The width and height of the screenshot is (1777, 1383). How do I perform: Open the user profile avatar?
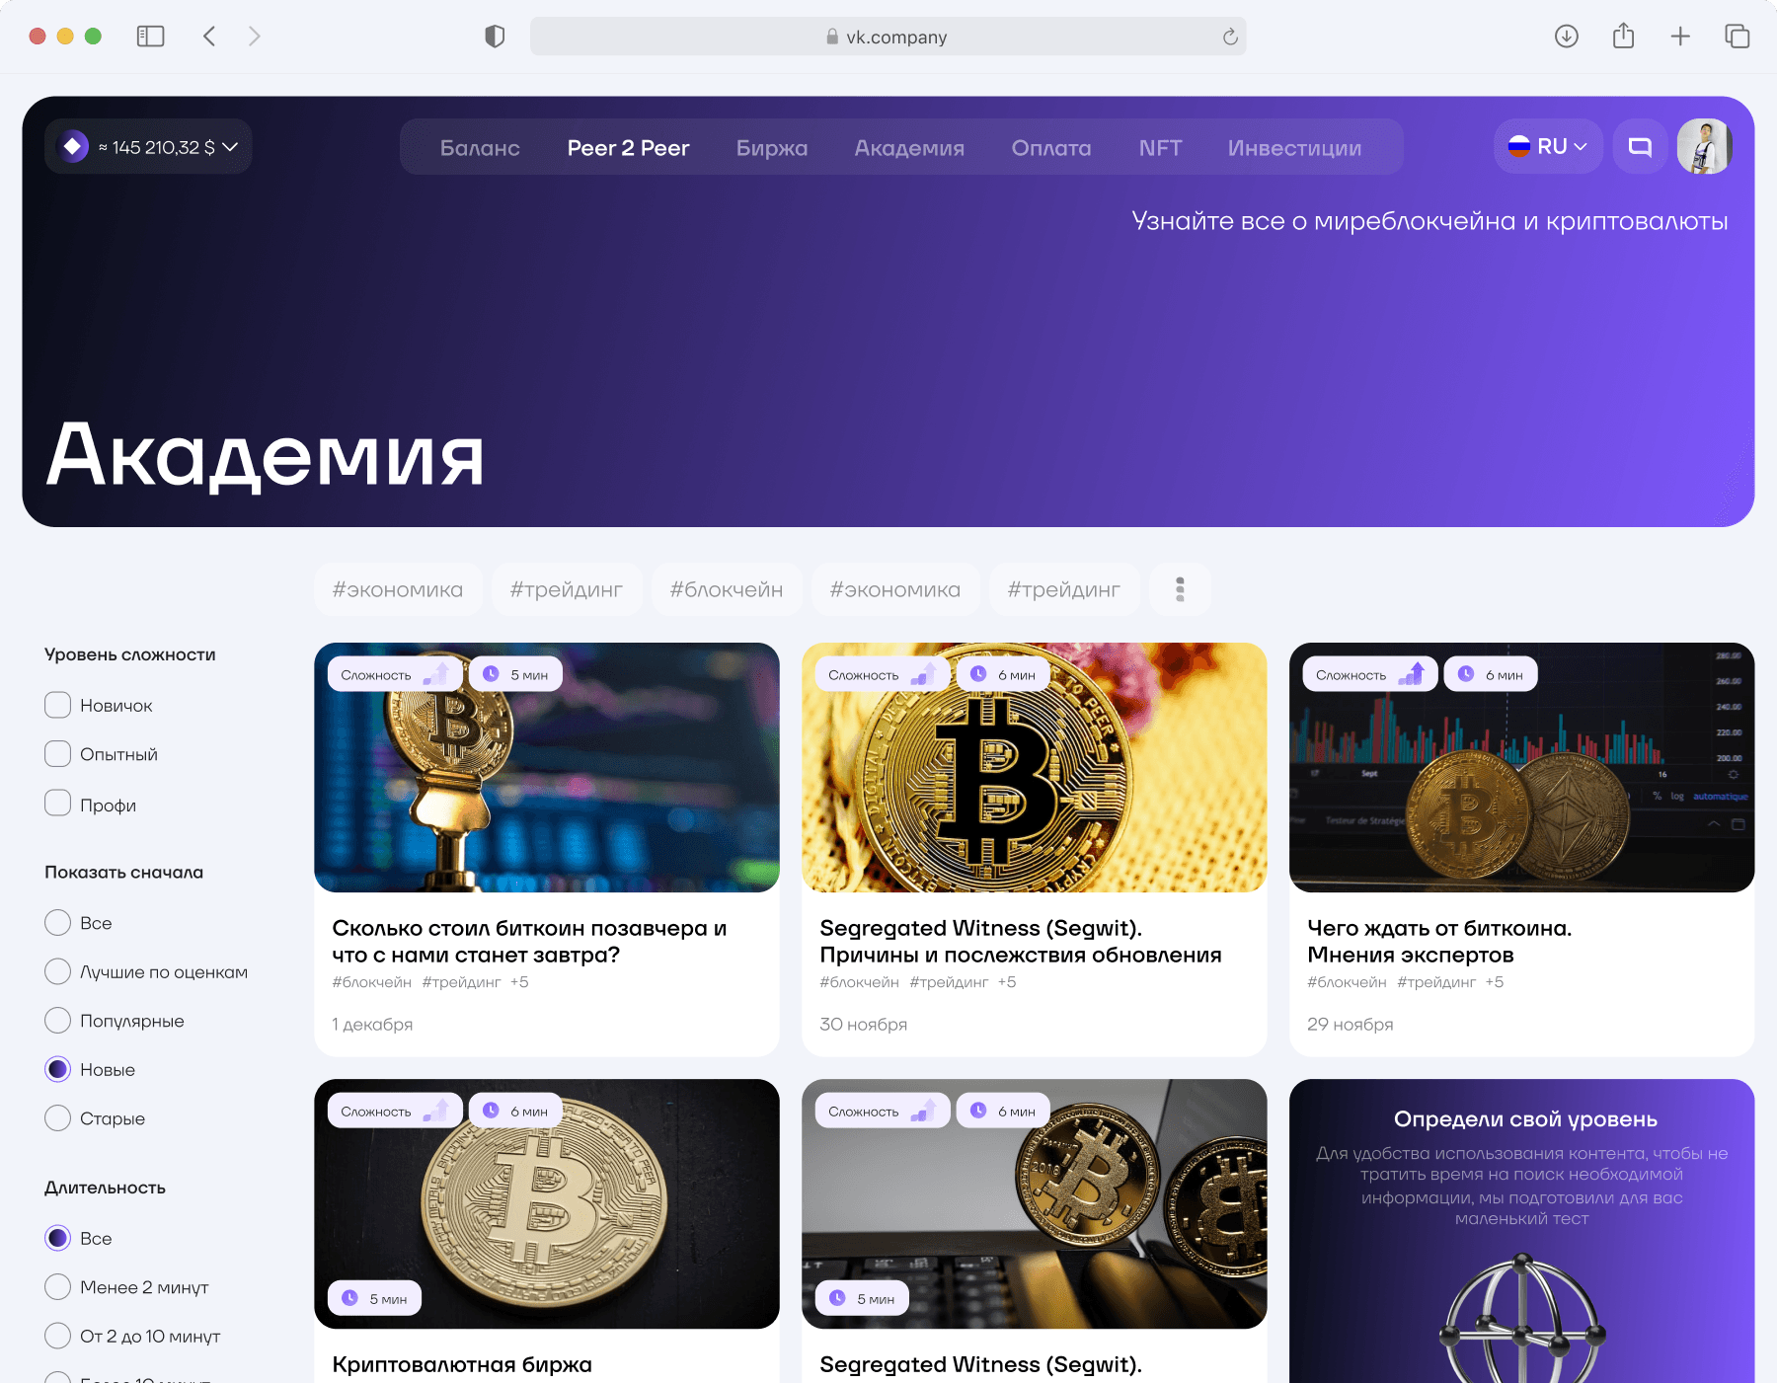point(1705,147)
